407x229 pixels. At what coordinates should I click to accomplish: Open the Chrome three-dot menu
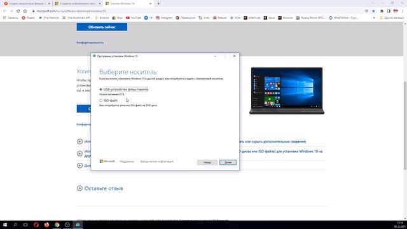click(403, 11)
